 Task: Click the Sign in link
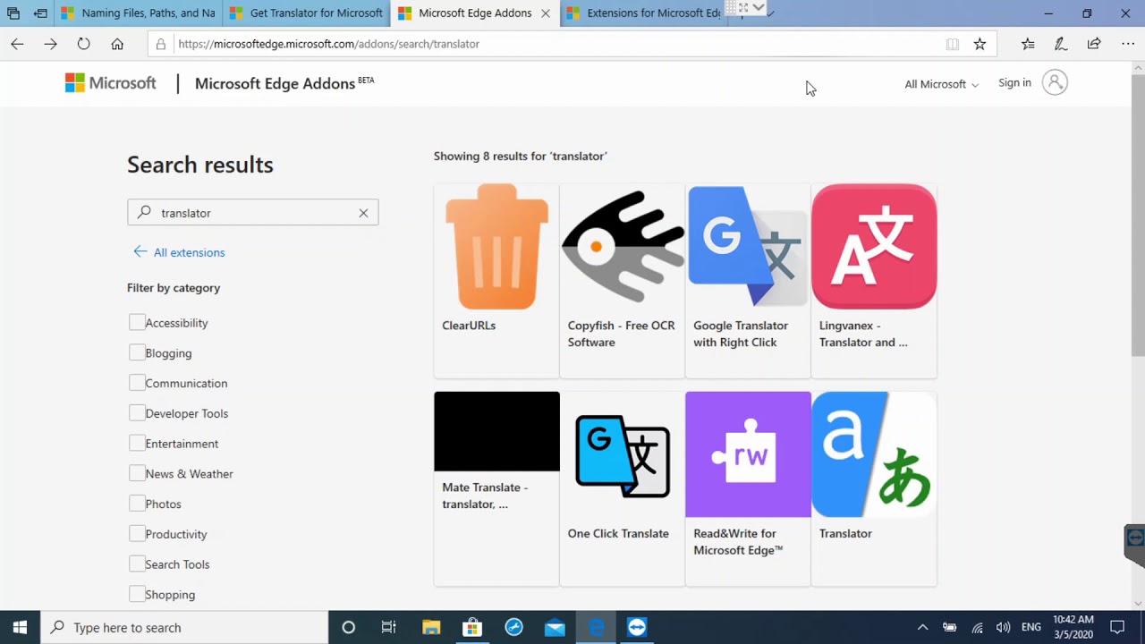(x=1014, y=82)
